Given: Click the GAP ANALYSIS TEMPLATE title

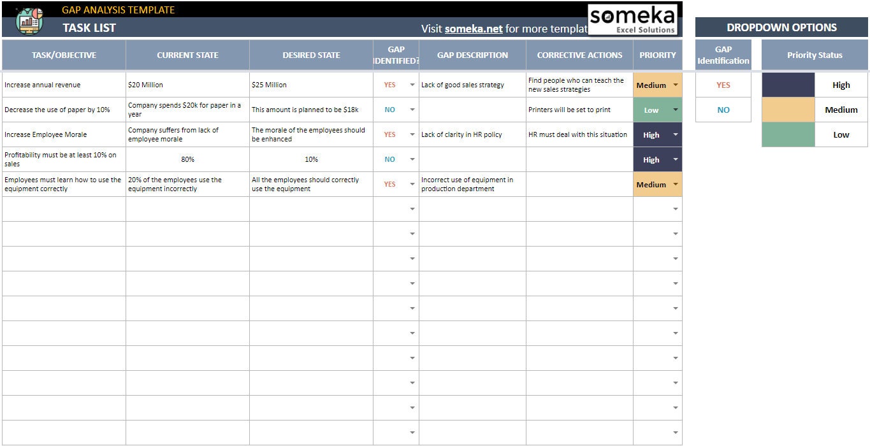Looking at the screenshot, I should [118, 10].
